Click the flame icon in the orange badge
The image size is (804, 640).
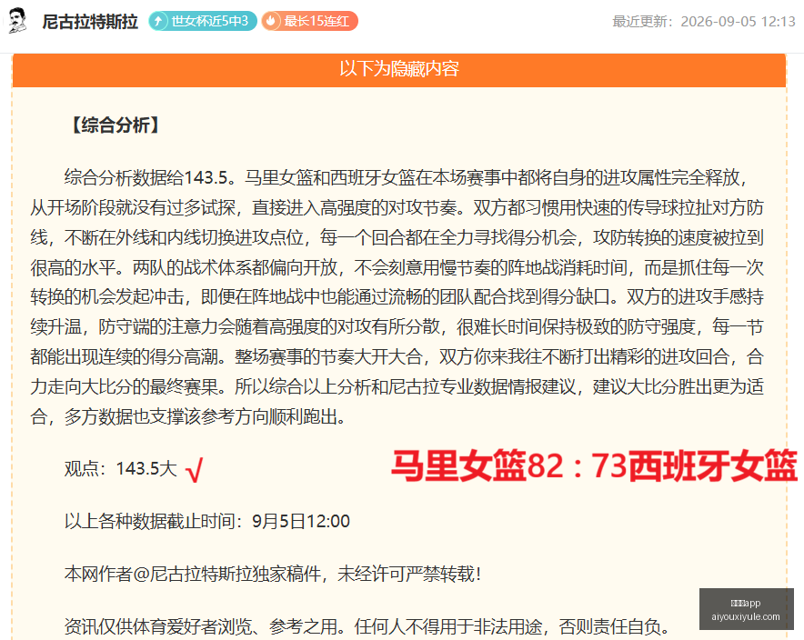pos(271,21)
